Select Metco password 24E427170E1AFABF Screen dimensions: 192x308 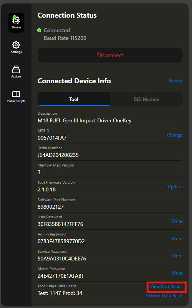61,276
